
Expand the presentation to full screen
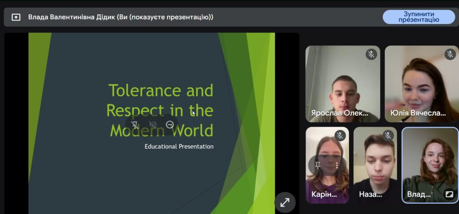[x=285, y=202]
